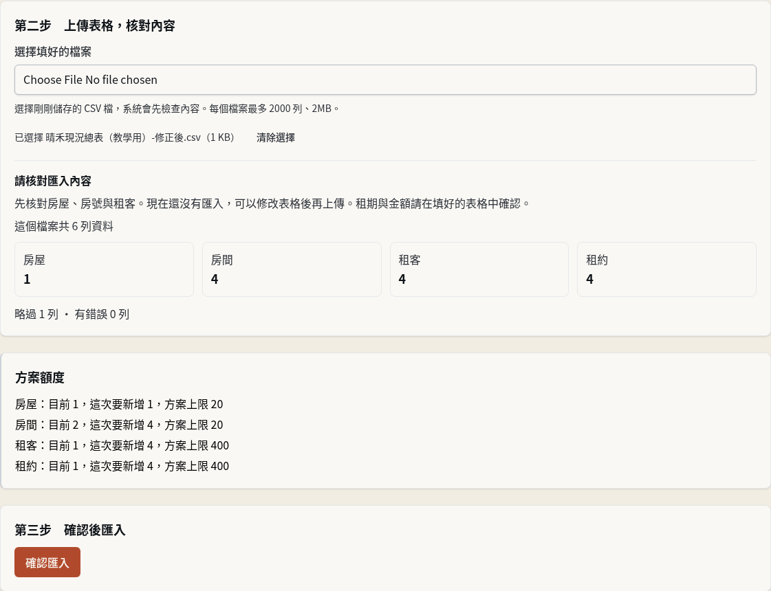Click the 清除選擇 link
The image size is (771, 591).
275,137
